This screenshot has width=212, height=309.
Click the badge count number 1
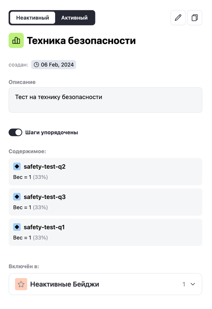184,284
